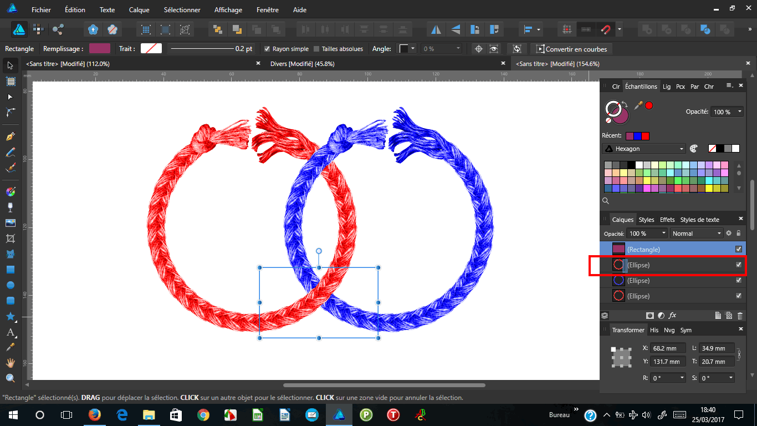This screenshot has width=757, height=426.
Task: Toggle the aspect ratio link in Transformer
Action: [739, 354]
